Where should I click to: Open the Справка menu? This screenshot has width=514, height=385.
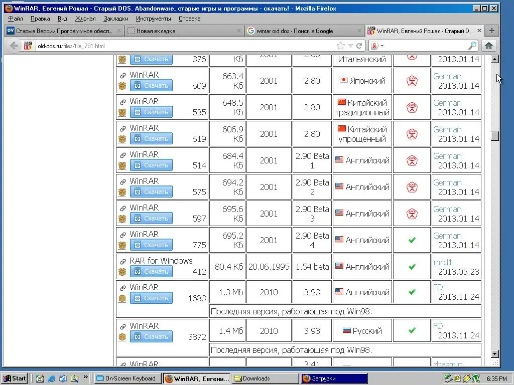tap(189, 19)
